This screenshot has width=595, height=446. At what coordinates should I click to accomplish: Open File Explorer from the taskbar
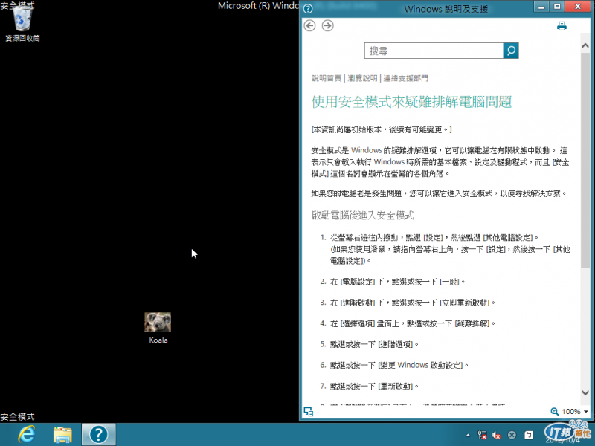[x=62, y=435]
